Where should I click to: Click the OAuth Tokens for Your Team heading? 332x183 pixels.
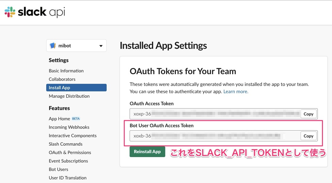coord(183,71)
